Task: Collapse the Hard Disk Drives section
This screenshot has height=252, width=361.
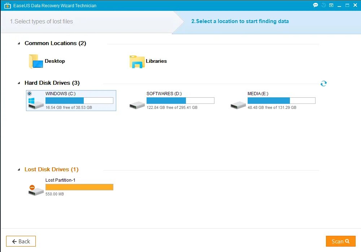Action: (x=19, y=83)
